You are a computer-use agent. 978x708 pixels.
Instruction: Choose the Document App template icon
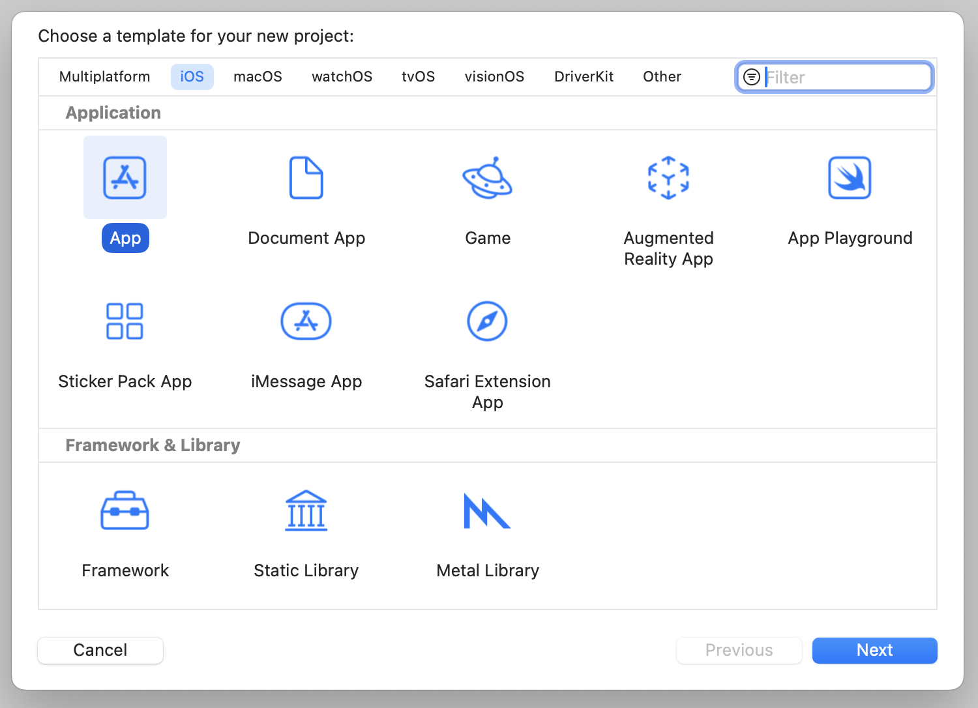[306, 177]
